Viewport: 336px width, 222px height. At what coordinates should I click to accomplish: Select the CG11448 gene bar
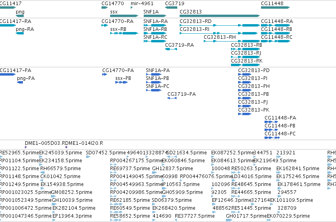275,8
